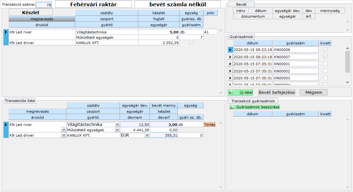This screenshot has height=192, width=353.
Task: Open the Világítástechnika class dropdown in transaction list
Action: (x=117, y=125)
